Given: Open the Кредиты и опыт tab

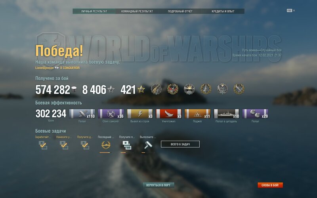Looking at the screenshot, I should (223, 11).
